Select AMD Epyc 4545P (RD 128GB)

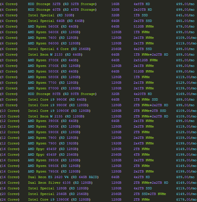[53, 149]
